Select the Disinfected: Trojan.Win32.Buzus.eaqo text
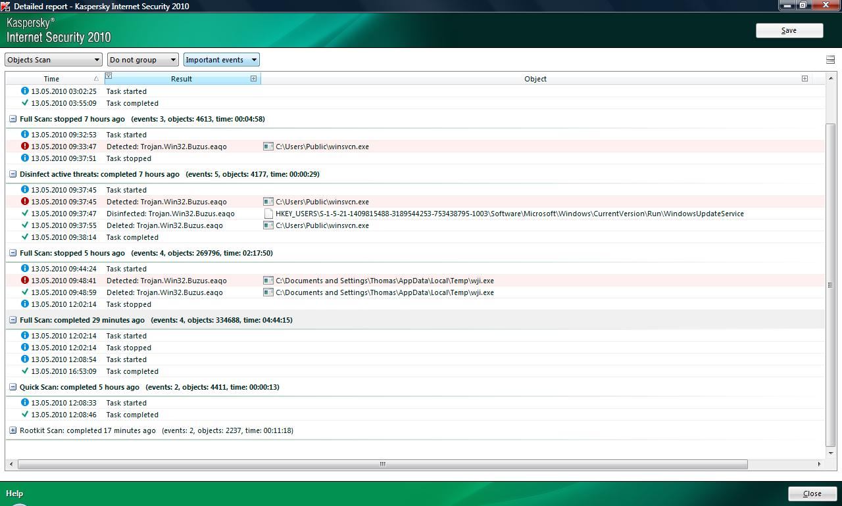The image size is (842, 506). pyautogui.click(x=170, y=214)
